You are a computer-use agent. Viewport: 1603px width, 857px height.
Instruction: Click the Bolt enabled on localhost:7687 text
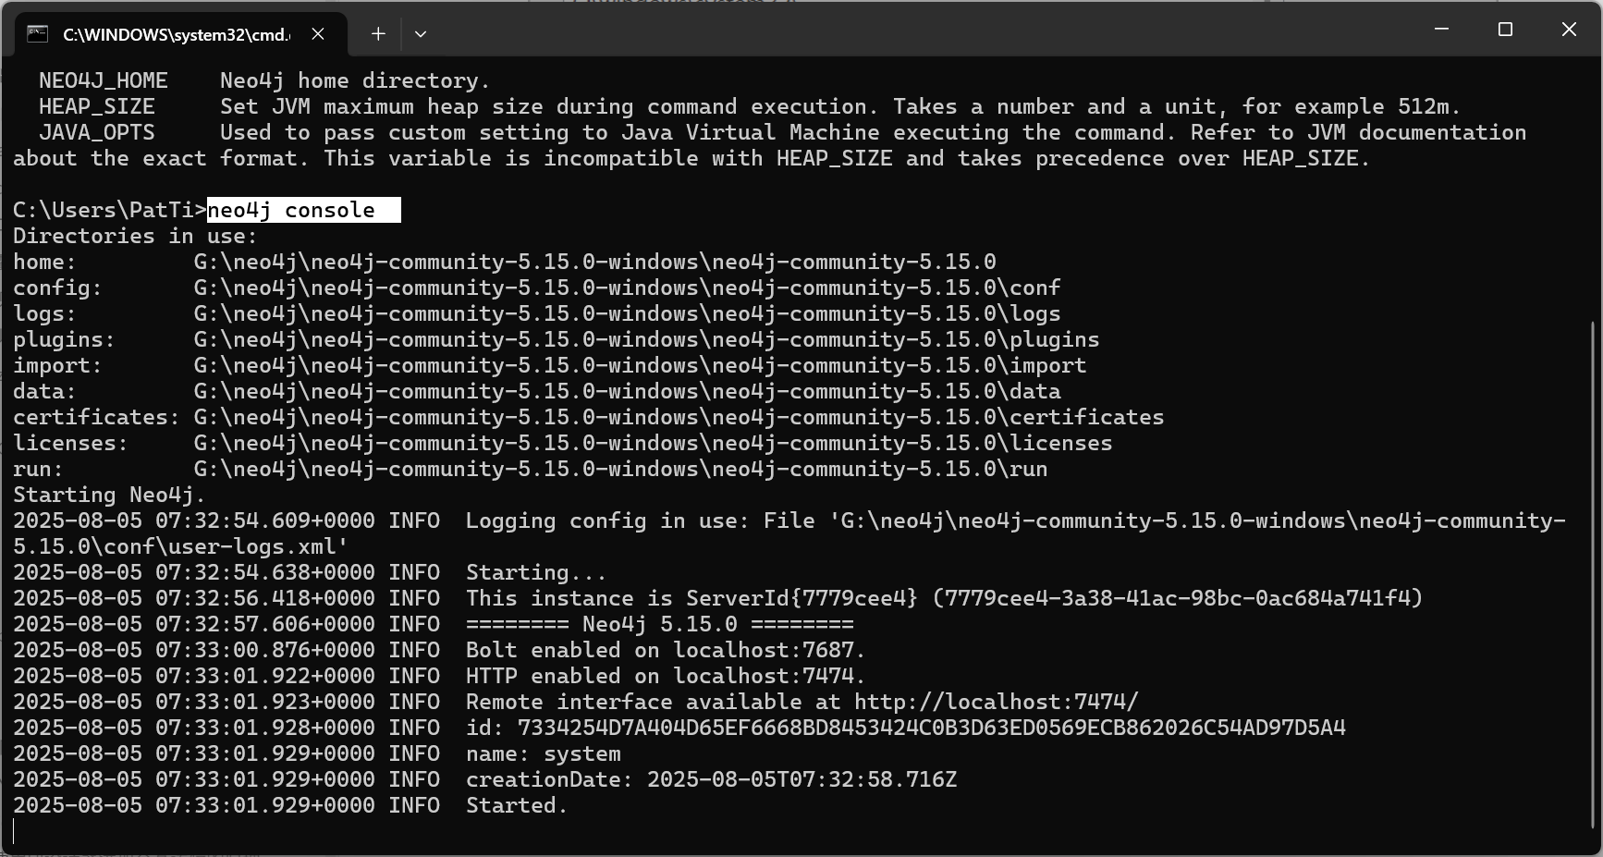[666, 650]
